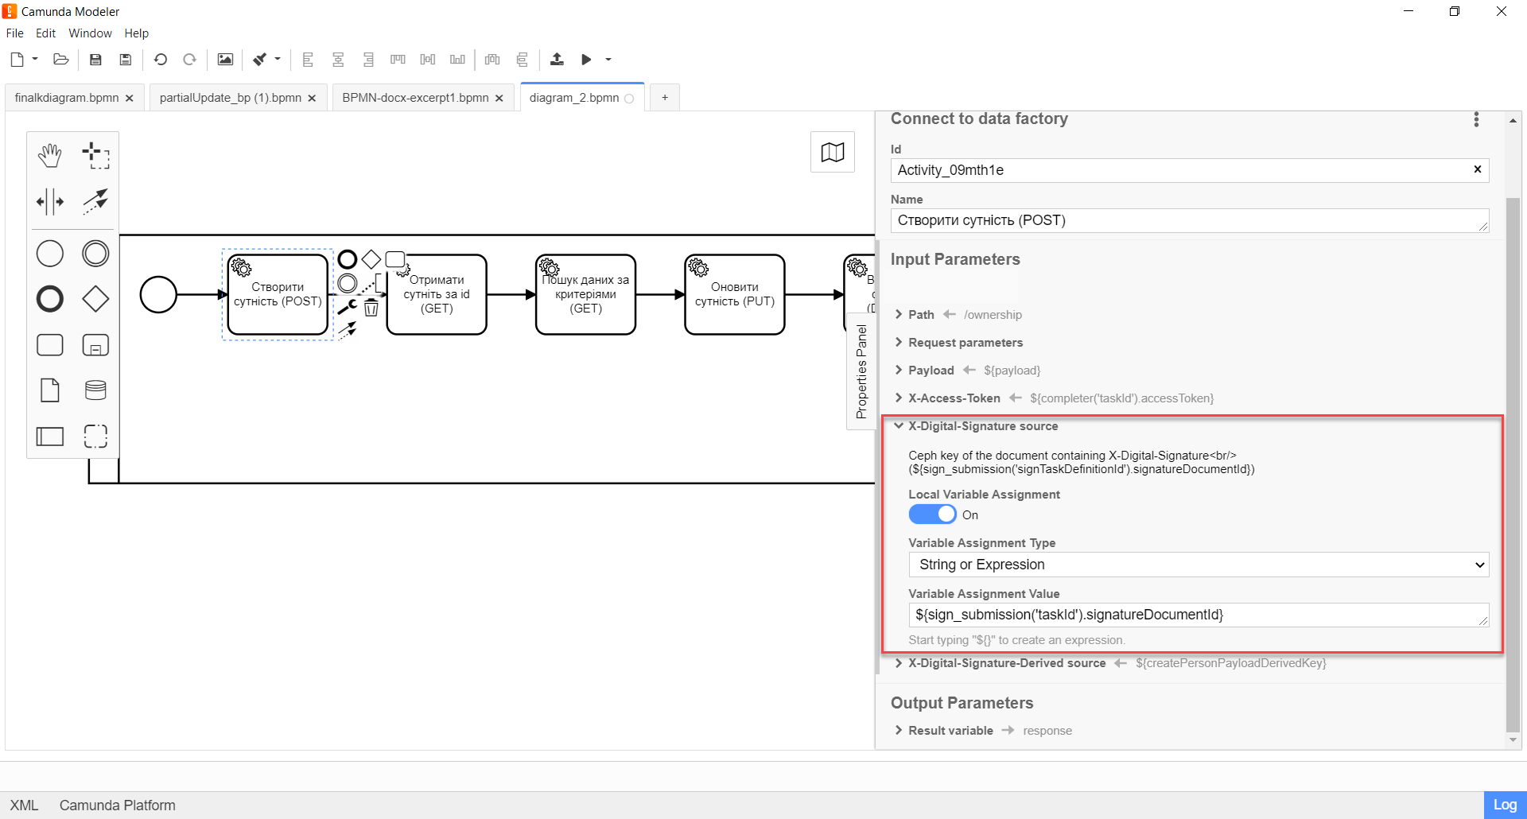Expand the Result variable output parameter

[x=950, y=731]
